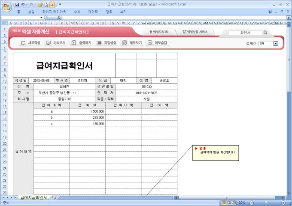Click the 새로작성 refresh icon
The image size is (292, 206).
pos(23,43)
